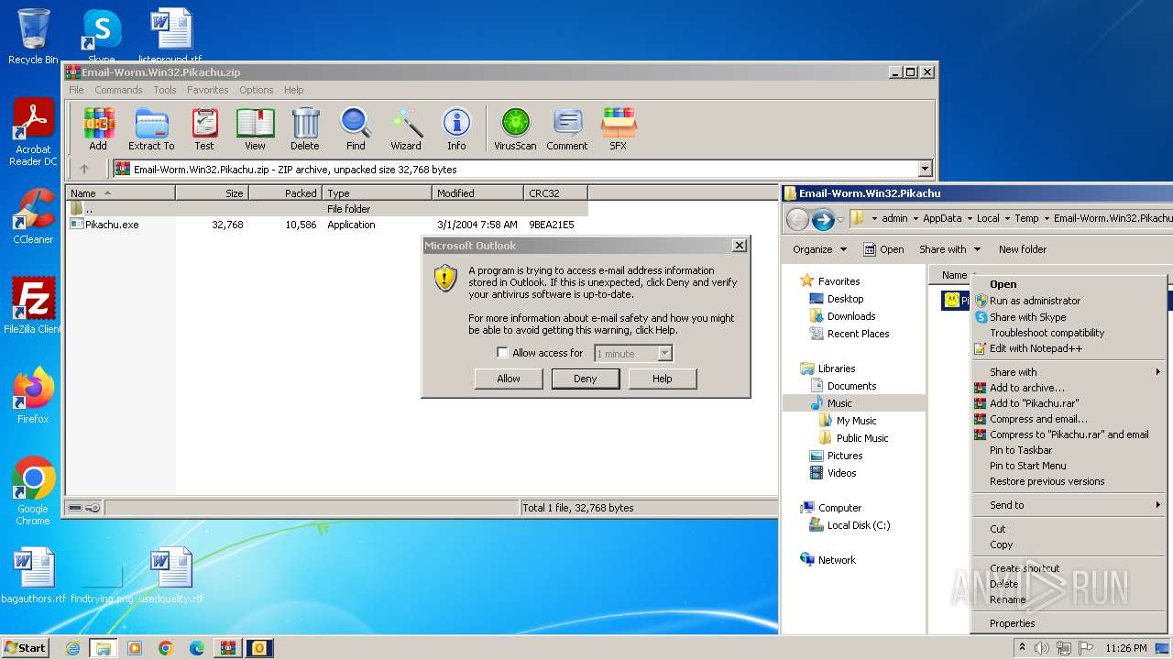The height and width of the screenshot is (660, 1173).
Task: Open the Options menu
Action: [x=257, y=90]
